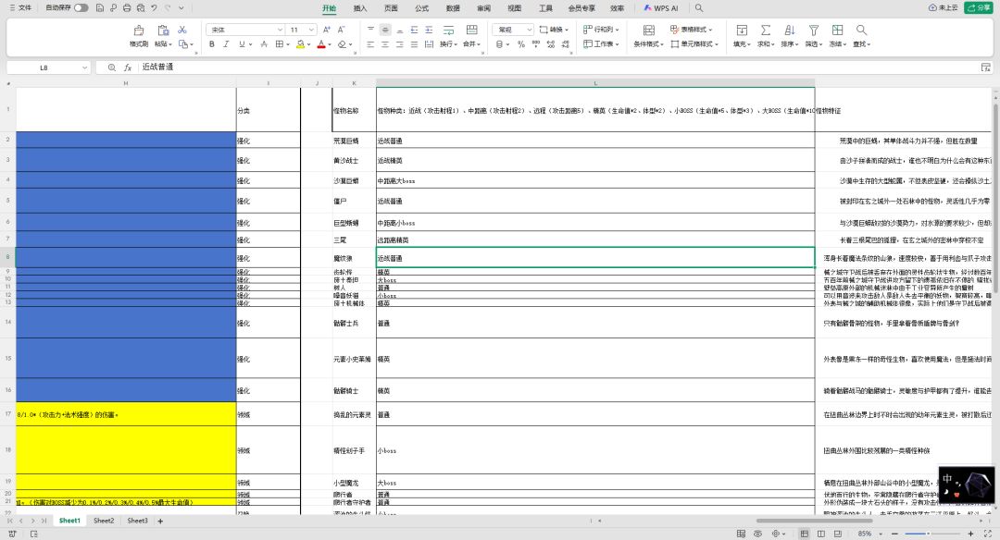The image size is (1000, 540).
Task: Click the Sort (排序) icon
Action: click(x=790, y=30)
